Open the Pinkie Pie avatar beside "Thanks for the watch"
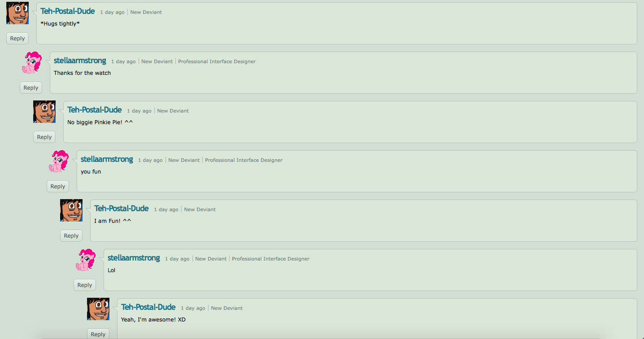Screen dimensions: 644x339 tap(31, 62)
